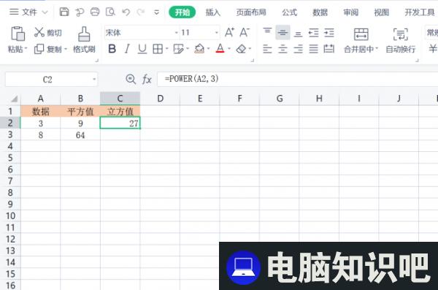Click the Cut (剪切) scissors icon
This screenshot has width=438, height=290.
pyautogui.click(x=39, y=32)
